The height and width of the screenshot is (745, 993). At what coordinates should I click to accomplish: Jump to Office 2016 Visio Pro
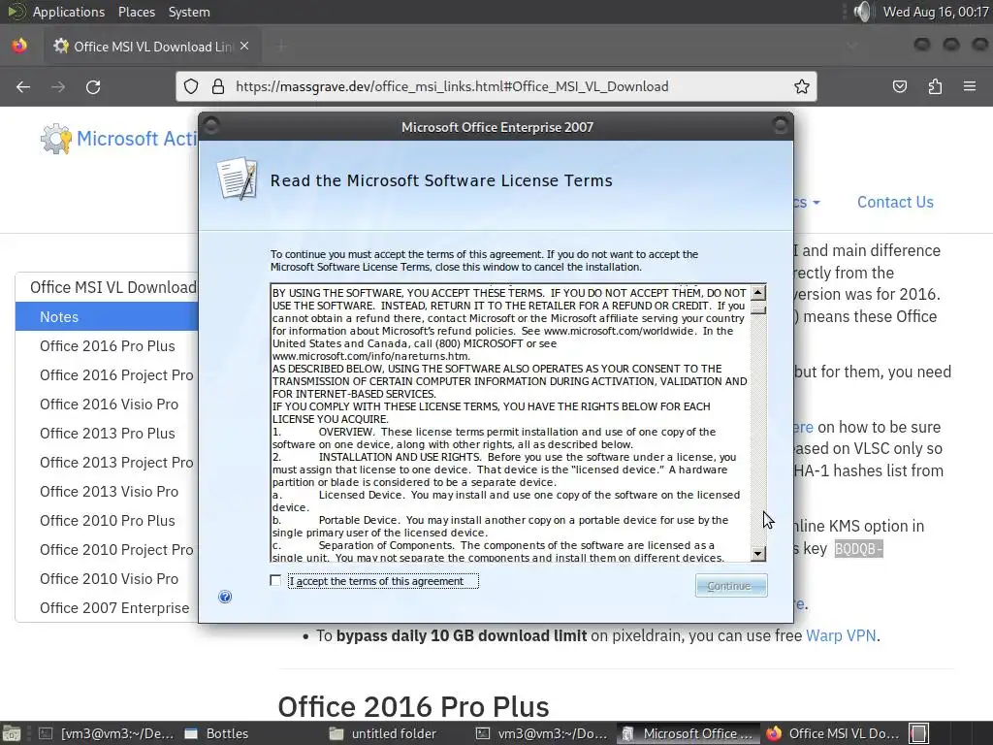[109, 405]
